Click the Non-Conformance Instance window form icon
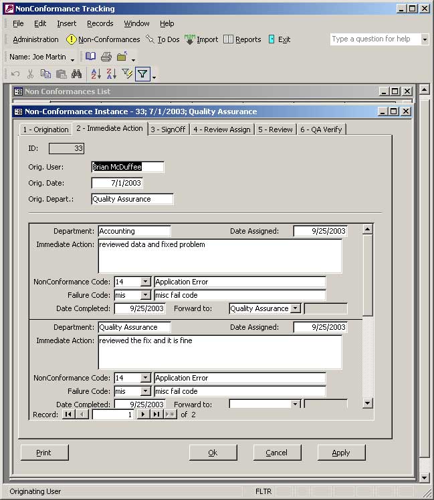The width and height of the screenshot is (434, 500). tap(19, 111)
